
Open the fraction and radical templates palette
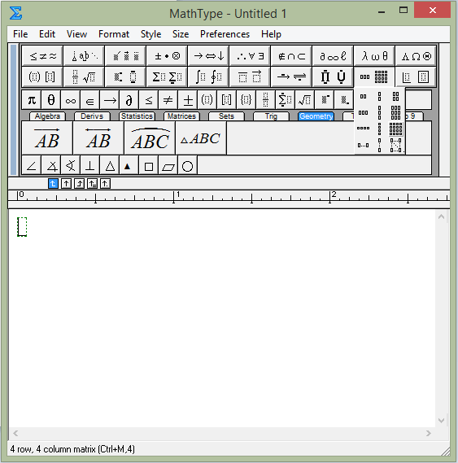[x=84, y=76]
